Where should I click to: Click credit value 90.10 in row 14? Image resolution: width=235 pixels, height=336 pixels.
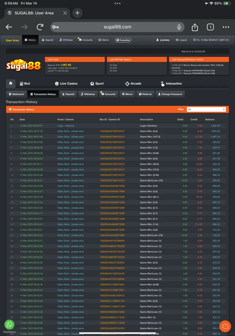click(x=199, y=197)
